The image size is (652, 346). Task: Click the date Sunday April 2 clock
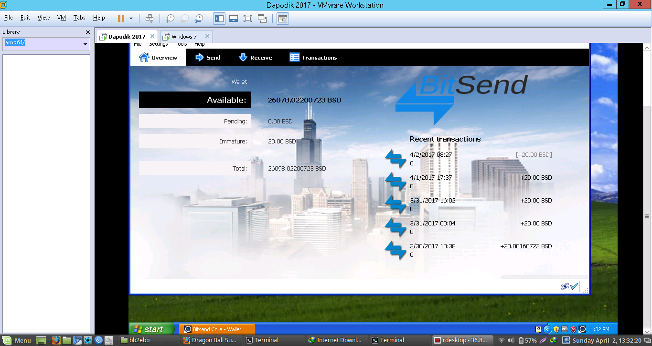coord(607,340)
